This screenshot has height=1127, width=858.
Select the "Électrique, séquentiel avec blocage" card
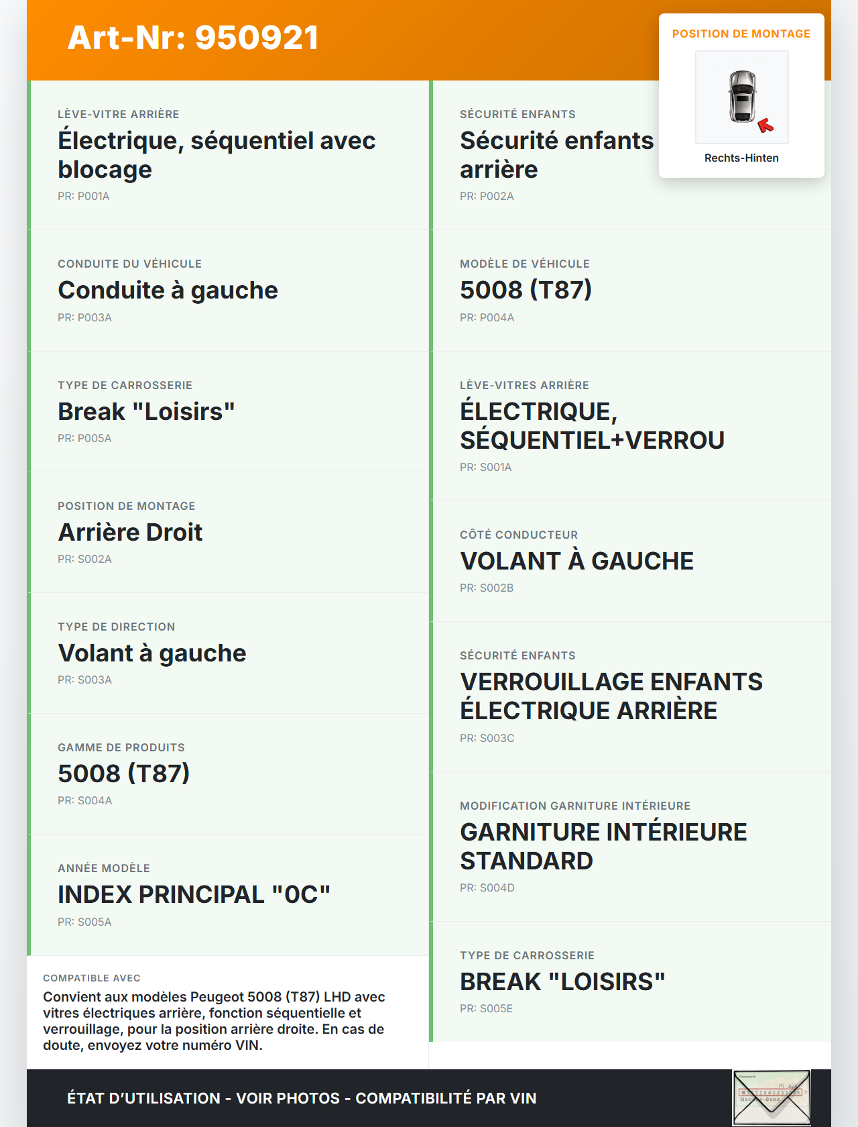tap(228, 155)
